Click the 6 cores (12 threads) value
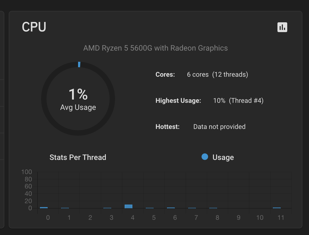Screen dimensions: 309x235 point(217,75)
